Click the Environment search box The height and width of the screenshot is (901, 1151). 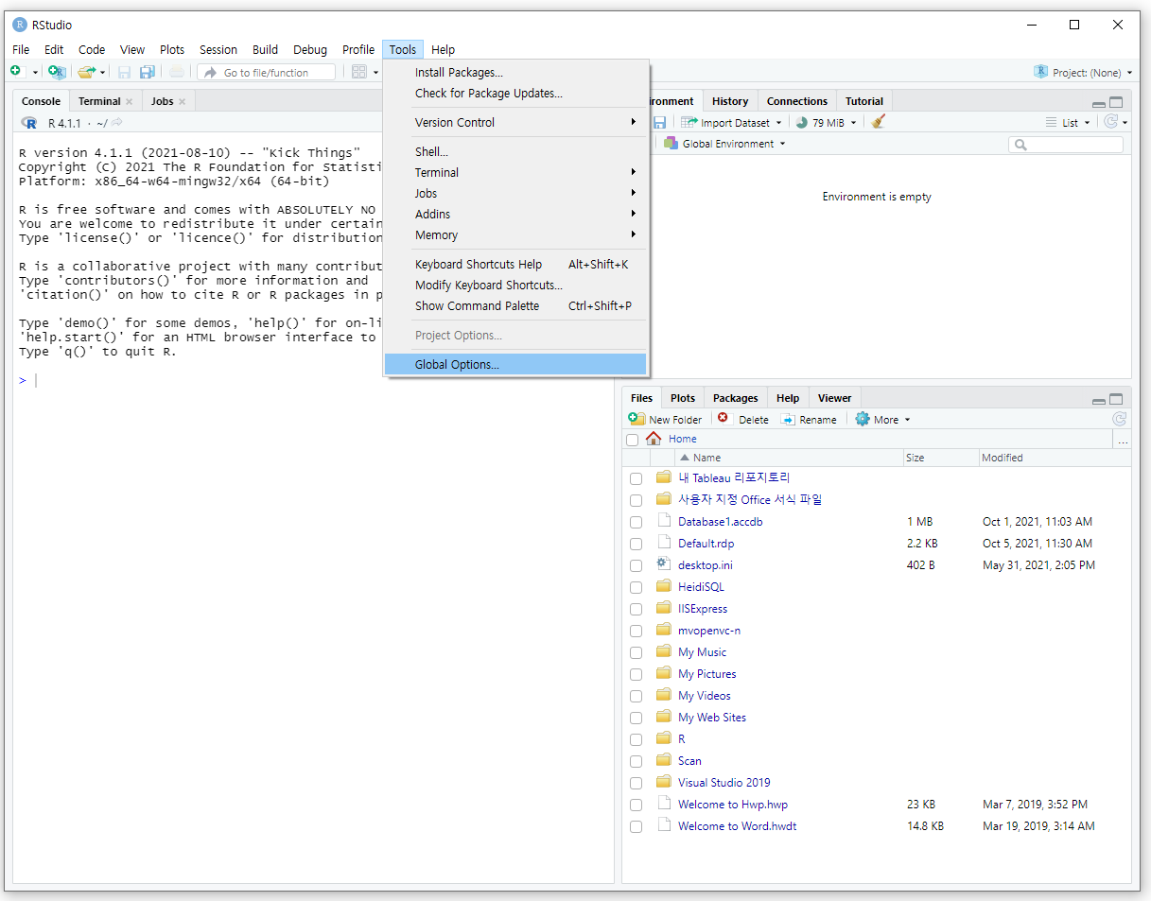pos(1066,145)
